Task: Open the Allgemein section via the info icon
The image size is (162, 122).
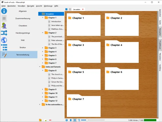Action: (4, 11)
